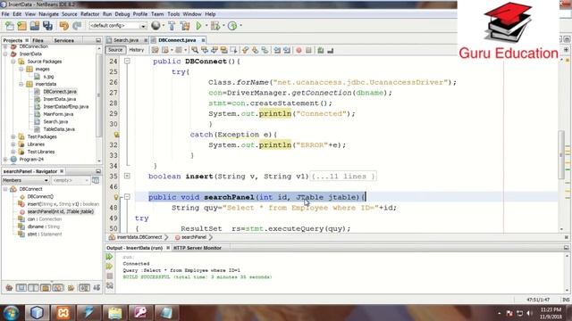The width and height of the screenshot is (572, 321).
Task: Click the Last Edit icon in editor toolbar
Action: tap(155, 50)
